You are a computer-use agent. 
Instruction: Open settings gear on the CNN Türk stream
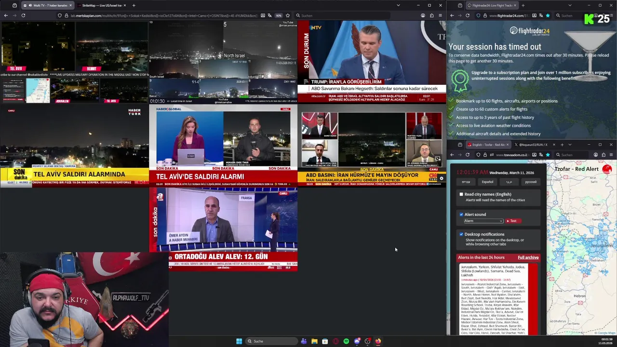[x=441, y=179]
